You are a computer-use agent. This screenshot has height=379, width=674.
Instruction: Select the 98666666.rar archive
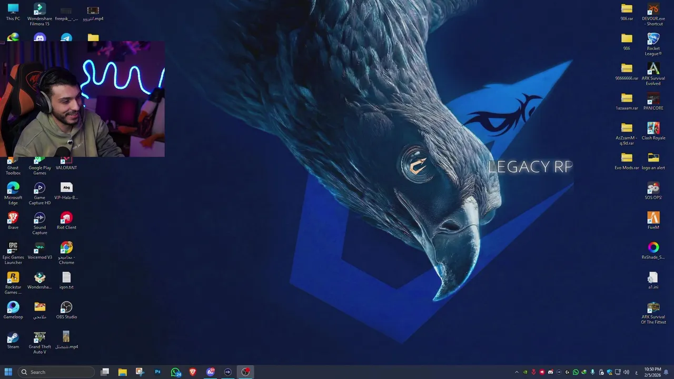point(627,72)
